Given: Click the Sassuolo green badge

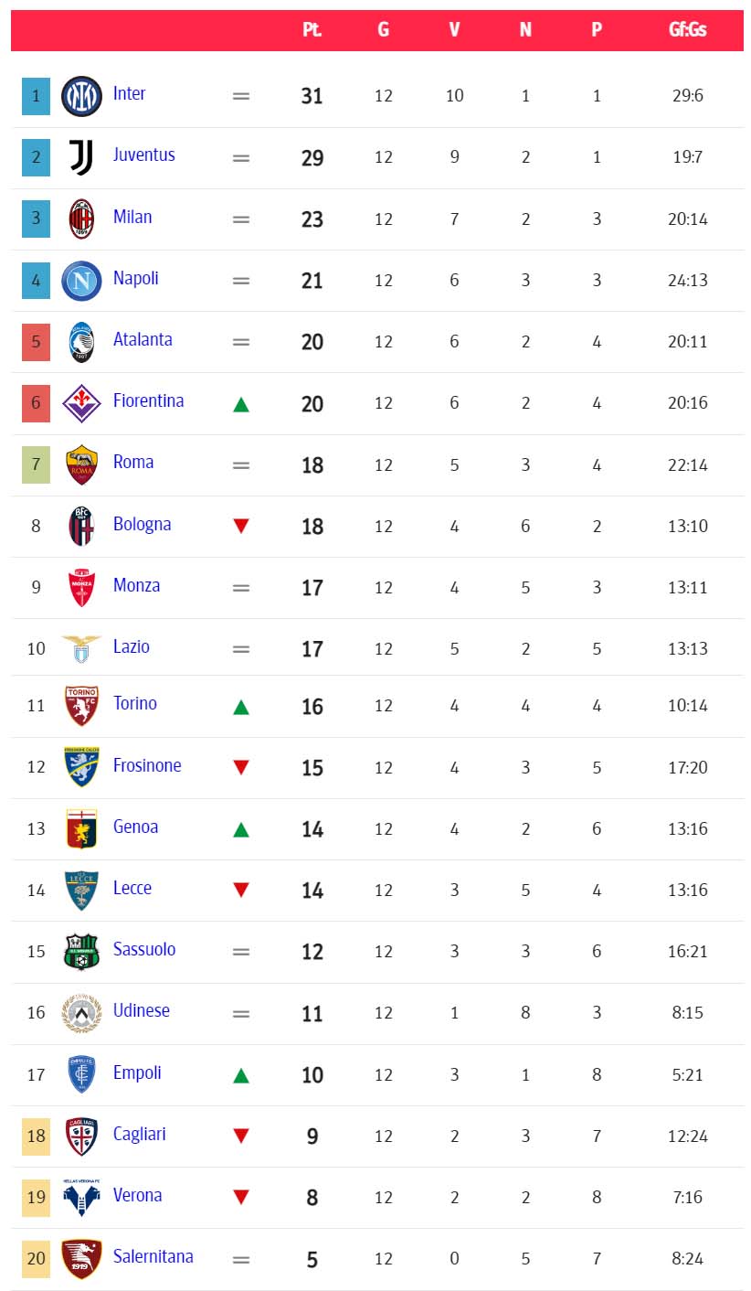Looking at the screenshot, I should pos(81,951).
